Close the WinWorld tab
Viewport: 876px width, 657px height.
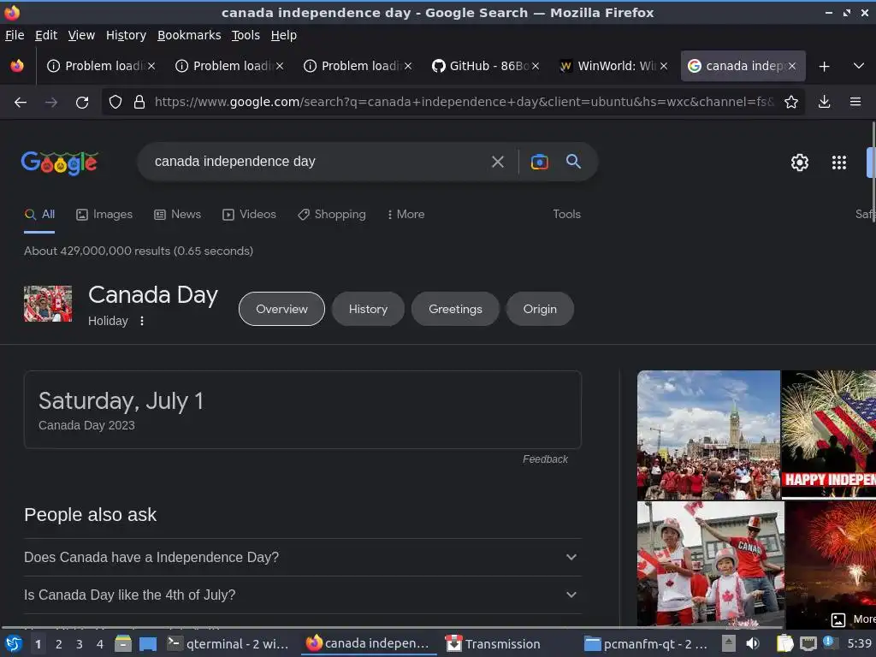pos(663,66)
